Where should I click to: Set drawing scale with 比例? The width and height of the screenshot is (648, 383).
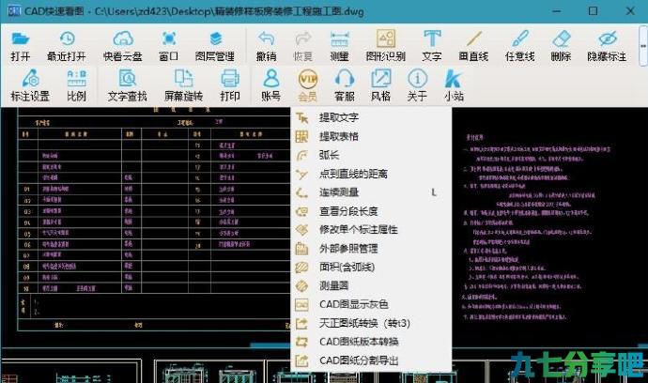point(76,85)
